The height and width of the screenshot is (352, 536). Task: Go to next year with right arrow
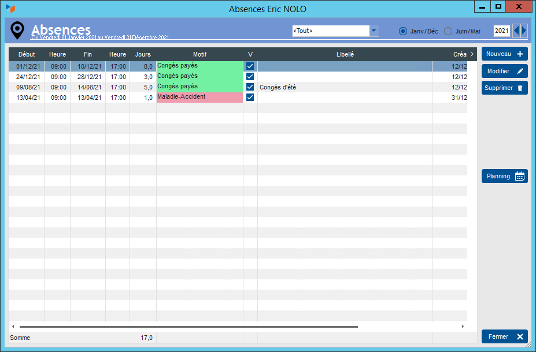tap(524, 31)
